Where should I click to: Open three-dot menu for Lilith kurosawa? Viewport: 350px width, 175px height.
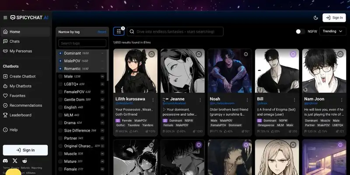[x=153, y=100]
